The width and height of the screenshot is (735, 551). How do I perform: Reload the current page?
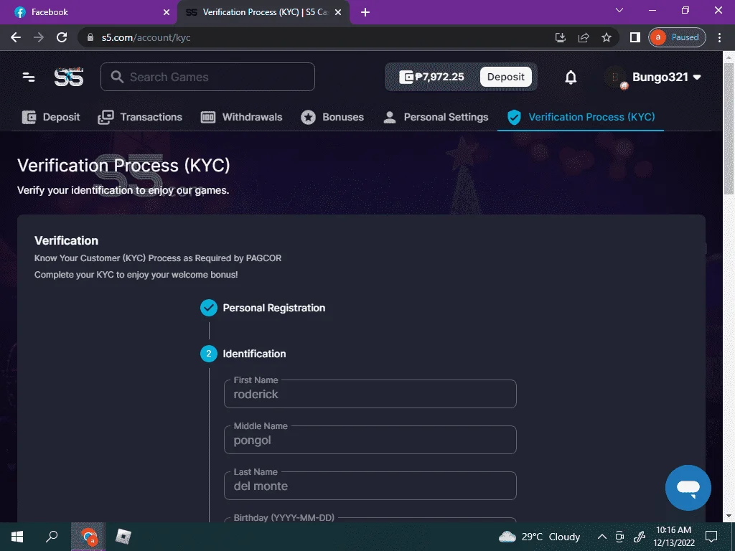(x=62, y=37)
